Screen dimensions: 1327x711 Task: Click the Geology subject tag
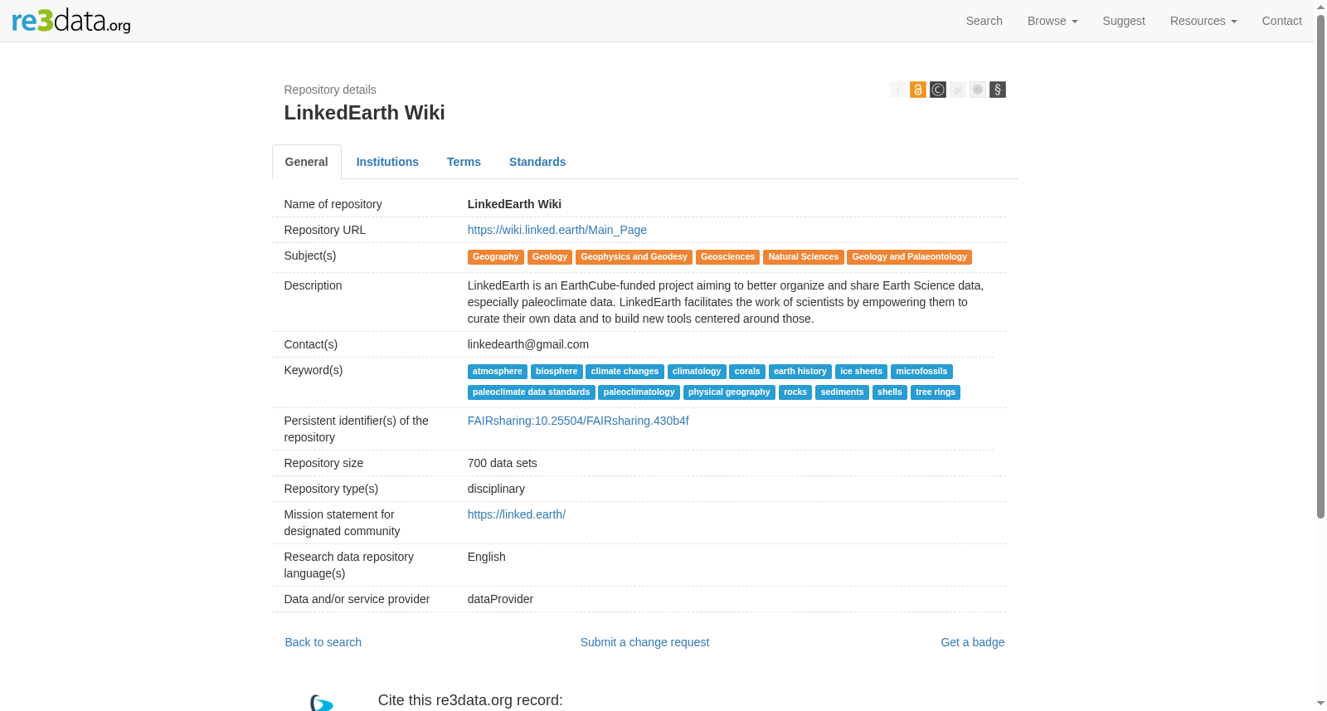tap(550, 257)
